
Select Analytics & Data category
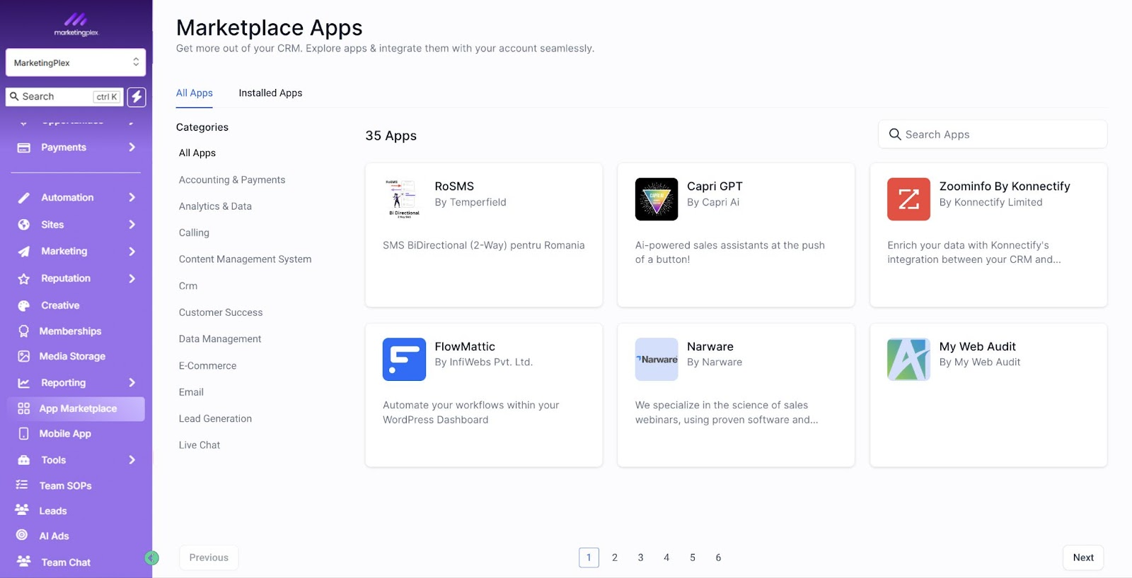tap(215, 206)
